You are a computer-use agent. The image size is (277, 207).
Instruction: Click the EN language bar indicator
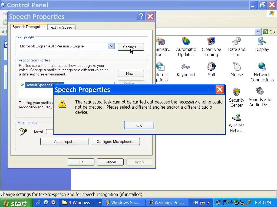(195, 203)
